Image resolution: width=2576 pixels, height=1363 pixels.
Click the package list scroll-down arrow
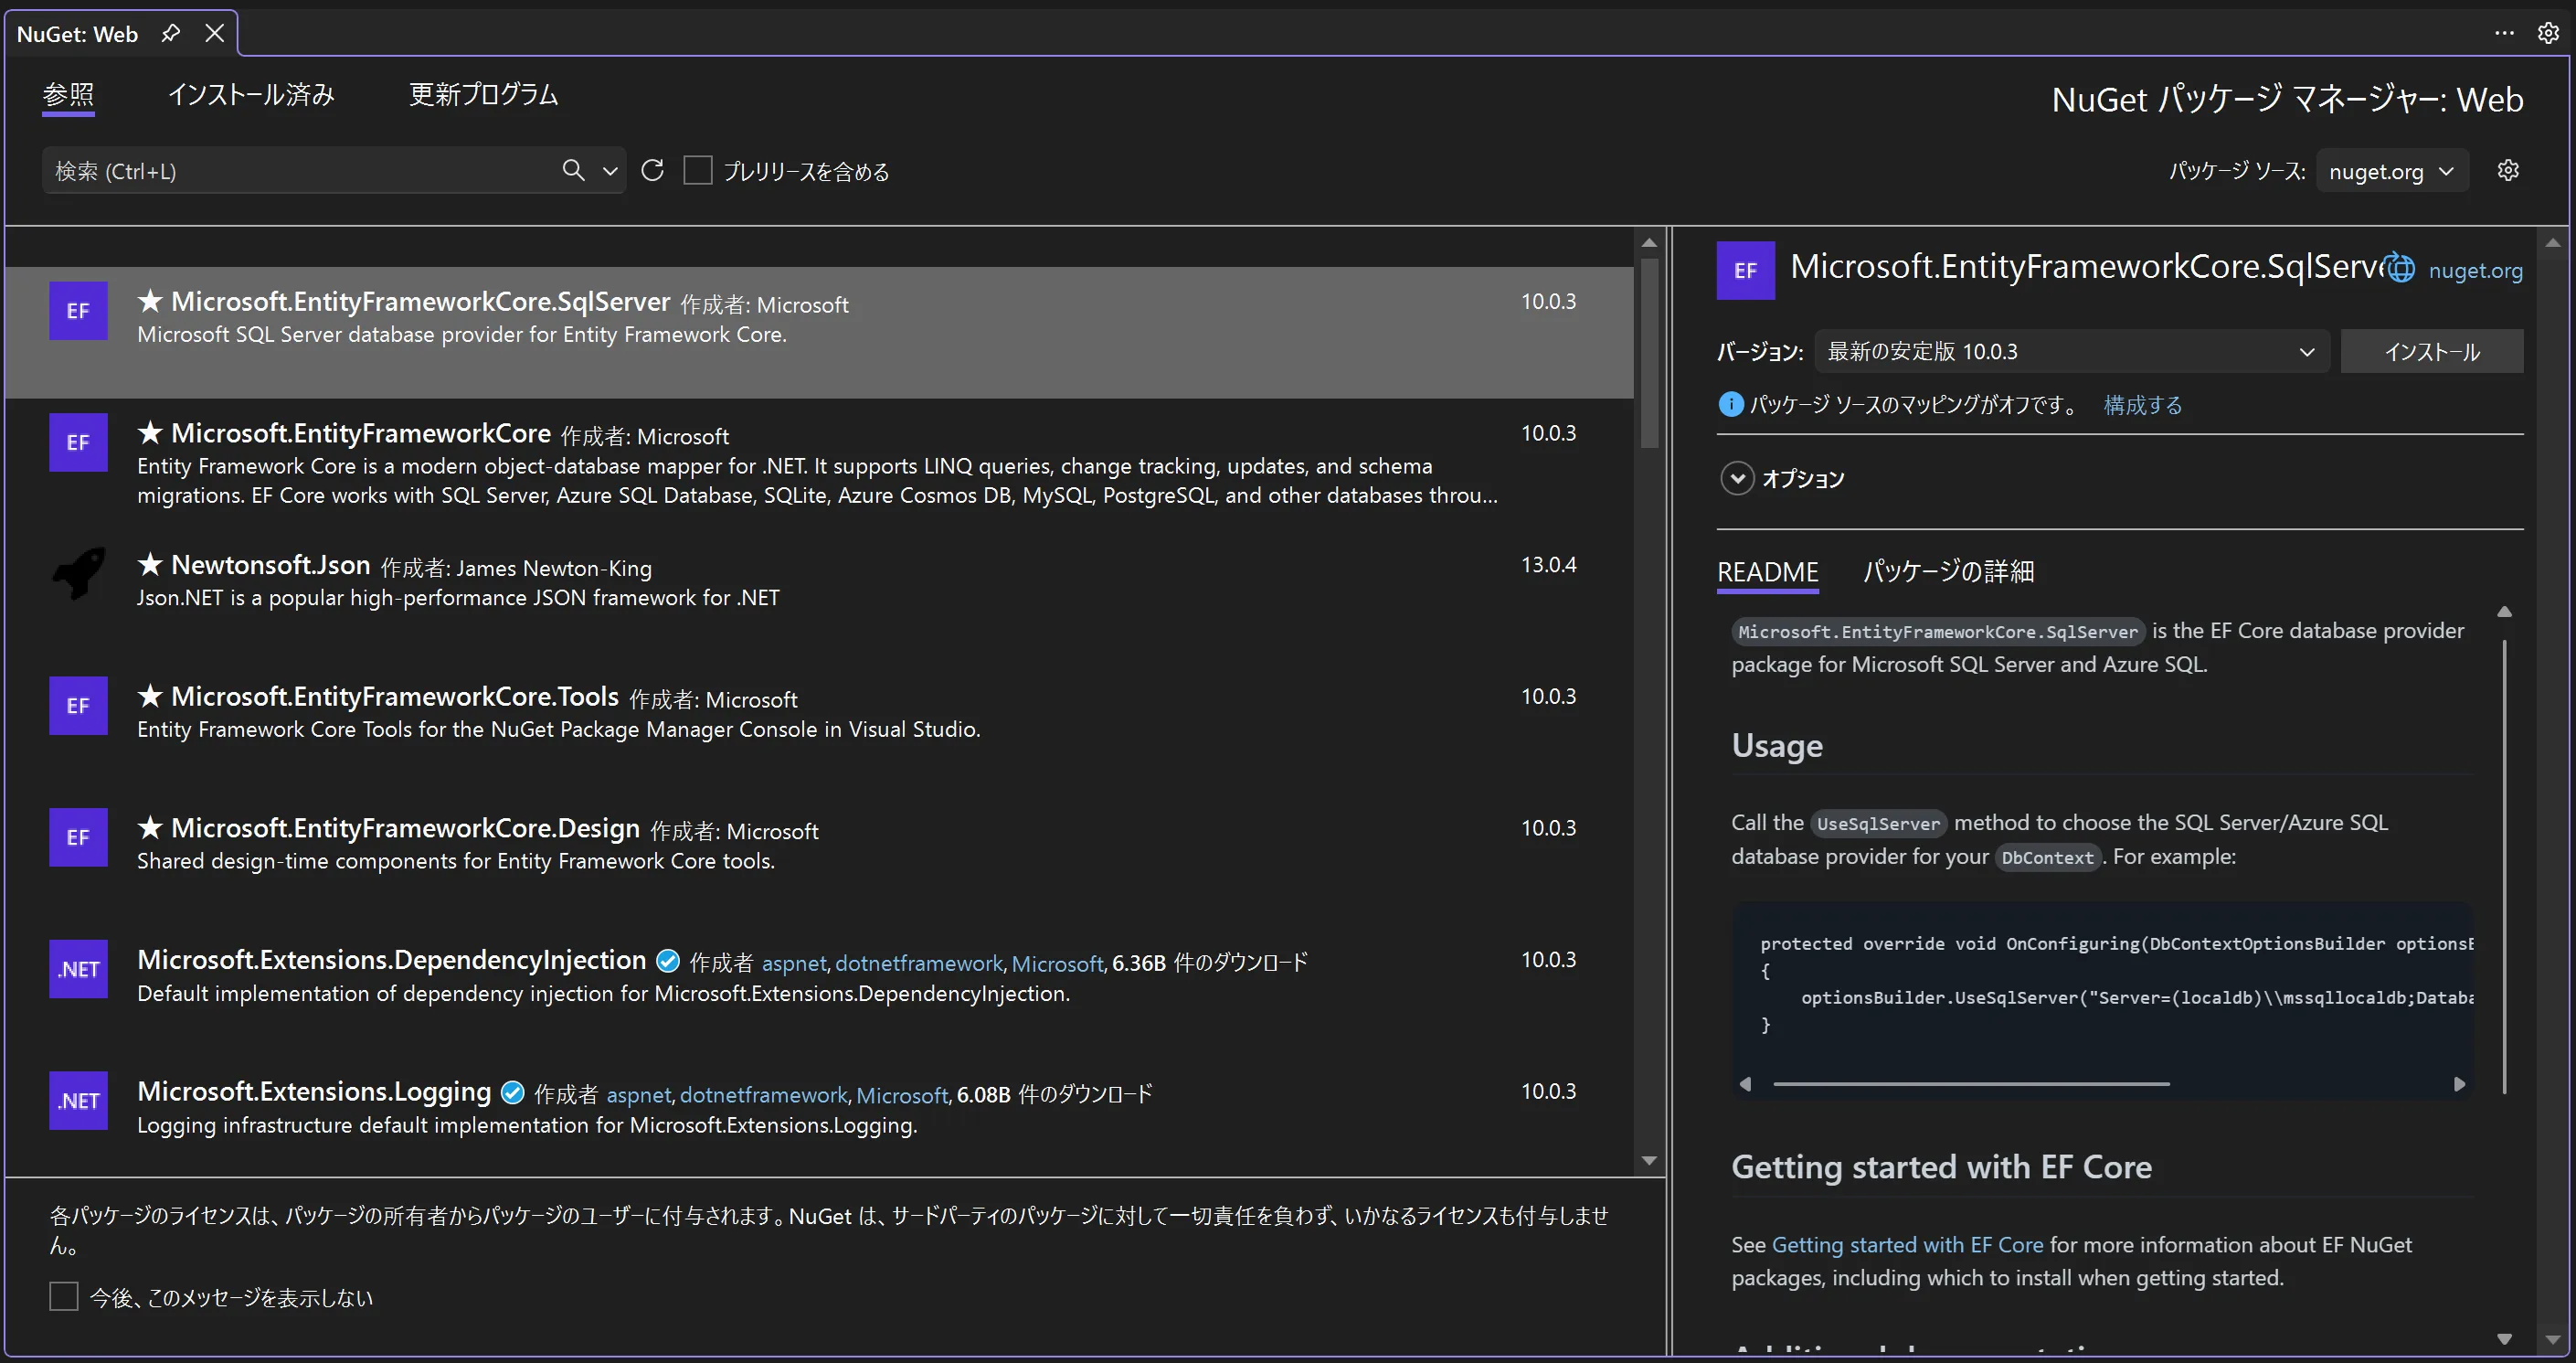pos(1649,1161)
